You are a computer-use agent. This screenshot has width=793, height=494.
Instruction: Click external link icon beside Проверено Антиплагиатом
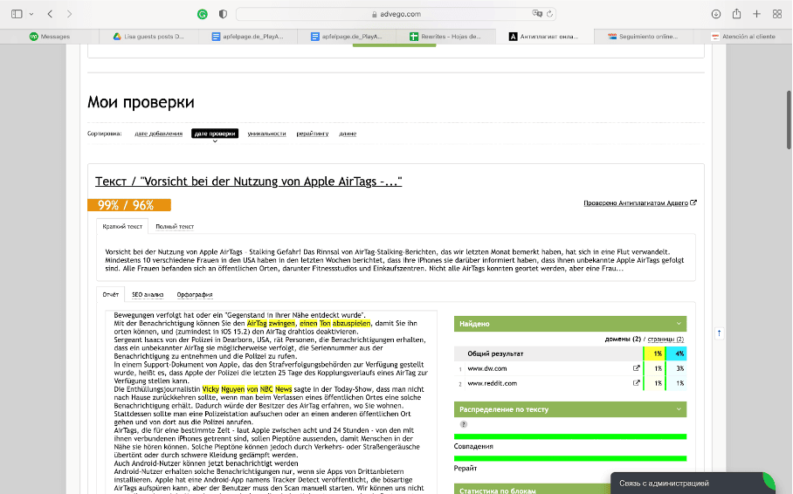693,202
